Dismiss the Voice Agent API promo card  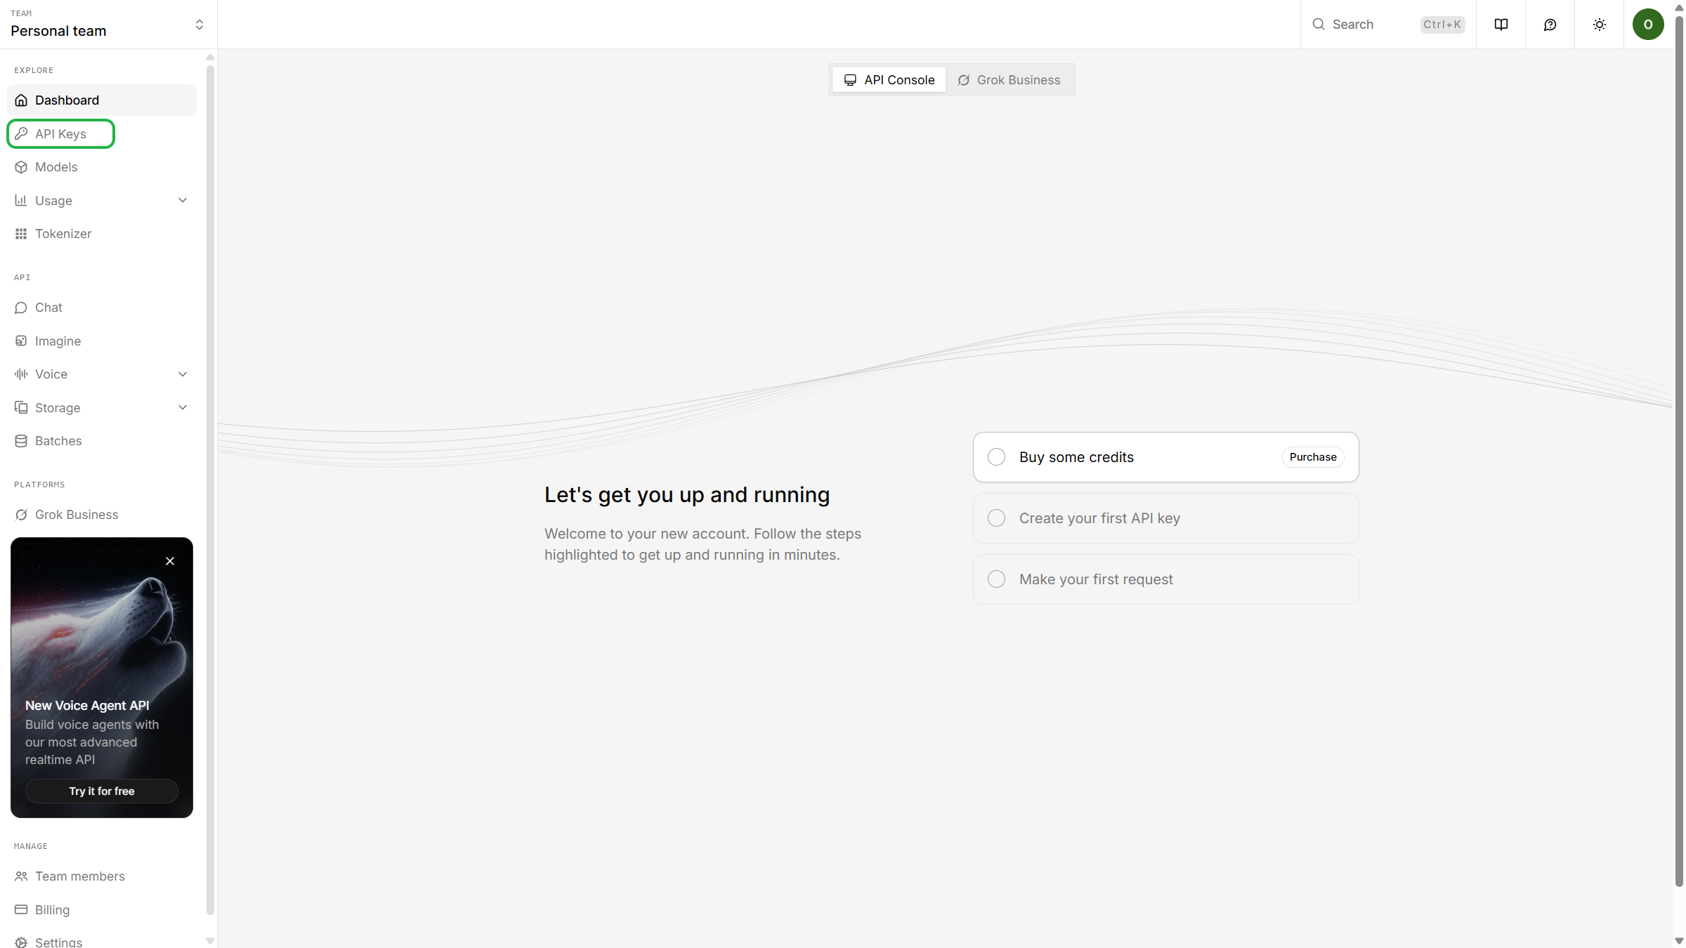169,561
